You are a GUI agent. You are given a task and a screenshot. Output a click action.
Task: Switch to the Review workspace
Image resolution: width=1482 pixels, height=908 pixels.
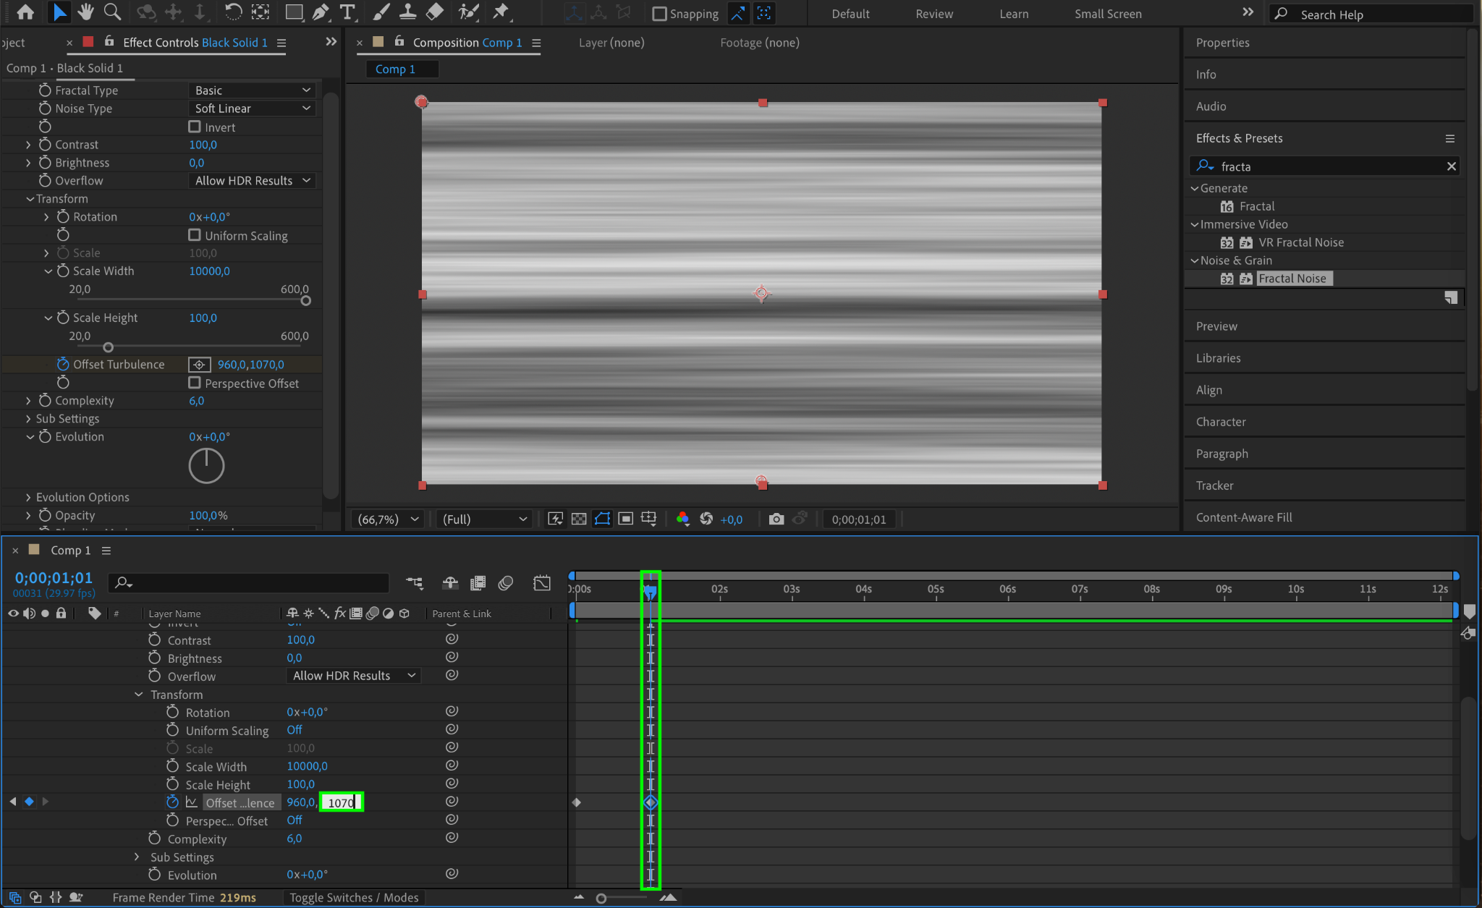pyautogui.click(x=933, y=14)
